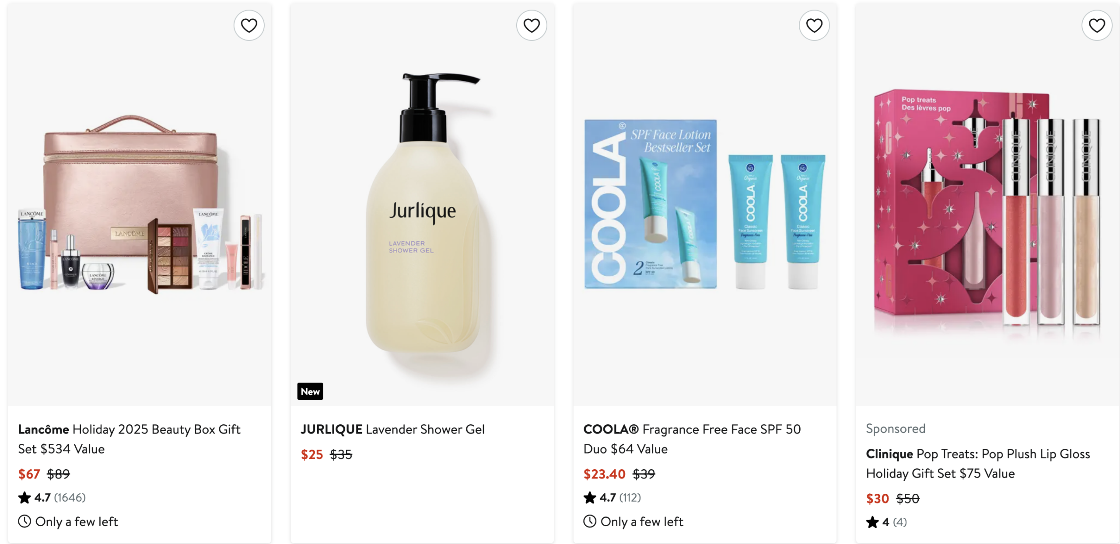Open Clinique Pop Plush Lip Gloss Gift Set link
This screenshot has width=1120, height=544.
978,464
